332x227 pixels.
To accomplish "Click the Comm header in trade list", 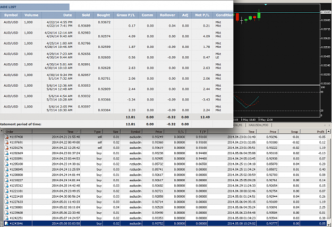I will (x=147, y=15).
